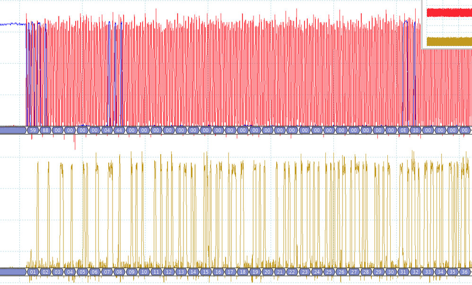Choose frame 31 in gold decode strip

click(403, 272)
